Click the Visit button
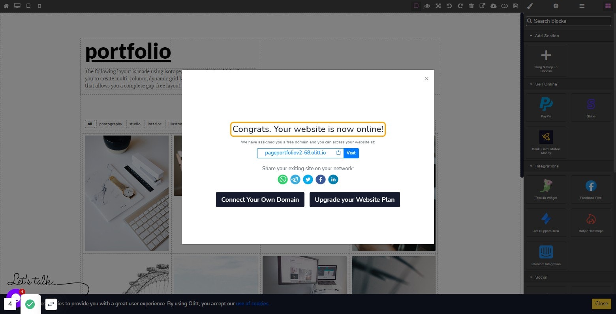The image size is (616, 314). 351,153
